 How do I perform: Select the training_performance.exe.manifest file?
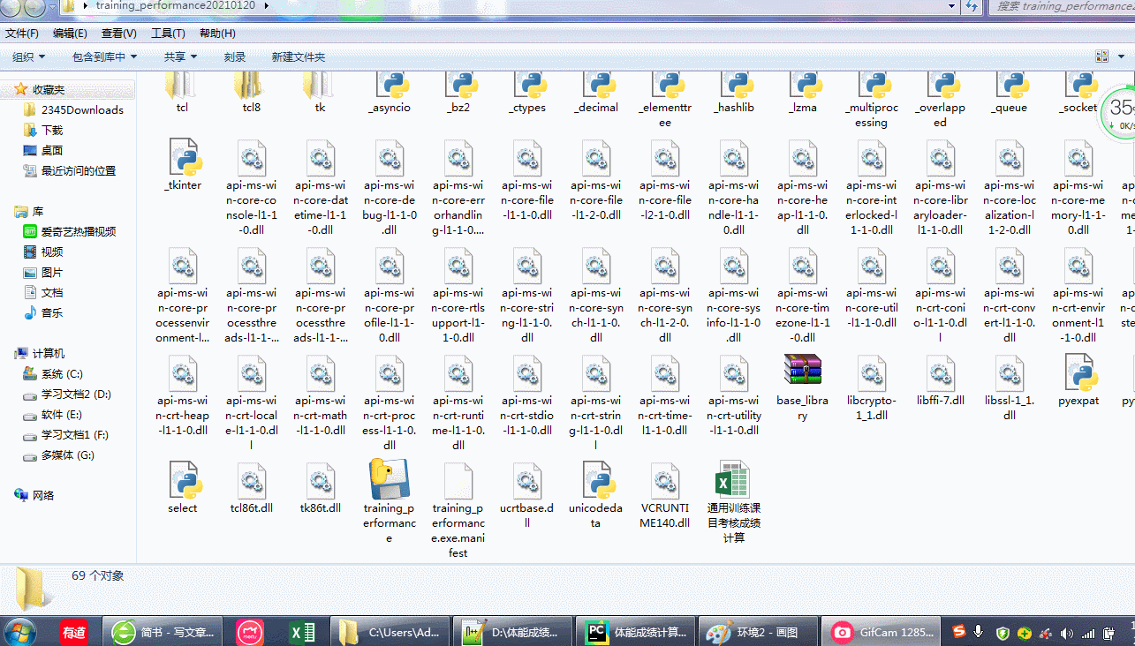tap(458, 510)
